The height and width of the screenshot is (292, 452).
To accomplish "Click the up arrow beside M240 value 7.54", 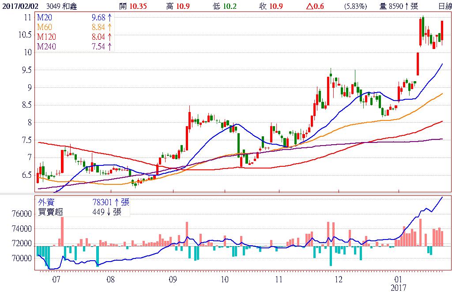I will point(109,47).
